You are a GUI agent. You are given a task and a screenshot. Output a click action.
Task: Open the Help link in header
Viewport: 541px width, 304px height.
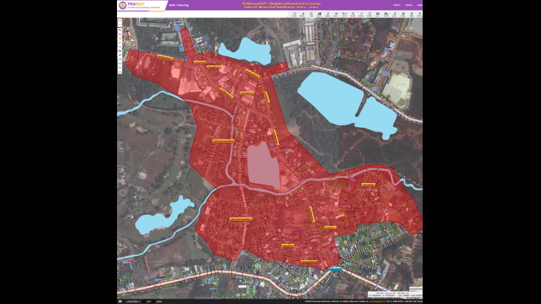pos(419,5)
